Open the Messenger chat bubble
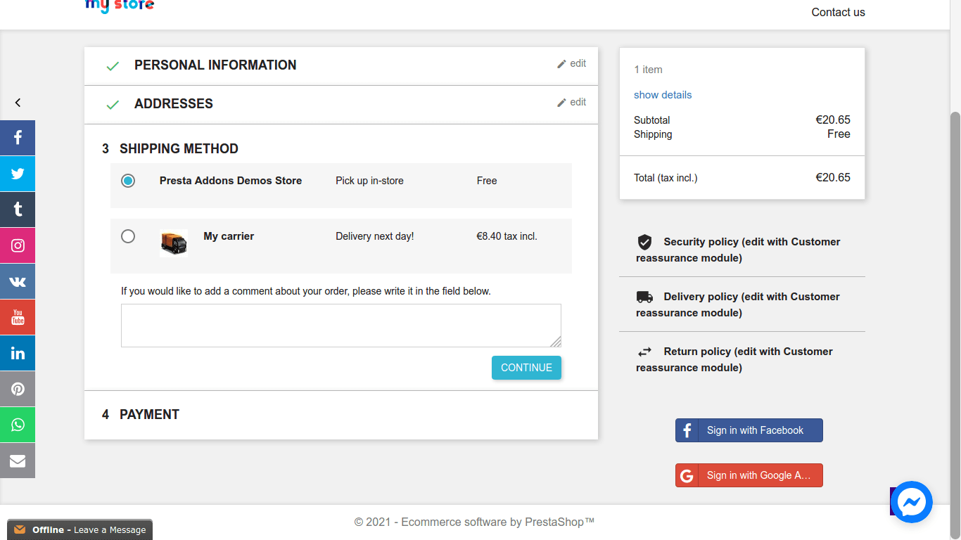This screenshot has height=540, width=961. [x=911, y=502]
